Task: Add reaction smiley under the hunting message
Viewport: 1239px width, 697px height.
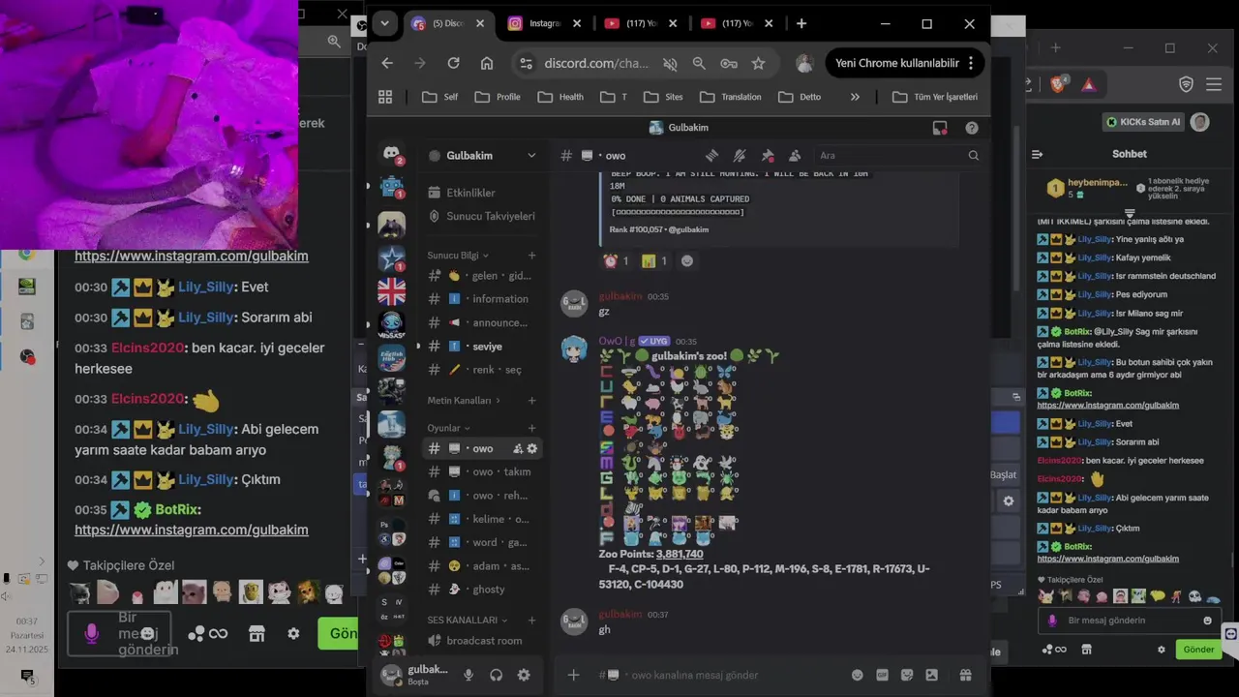Action: click(x=687, y=260)
